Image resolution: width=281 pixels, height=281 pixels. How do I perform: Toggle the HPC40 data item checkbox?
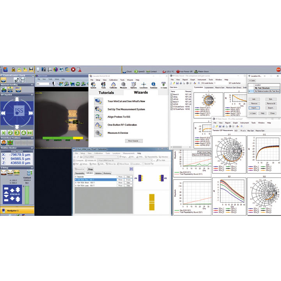point(172,99)
